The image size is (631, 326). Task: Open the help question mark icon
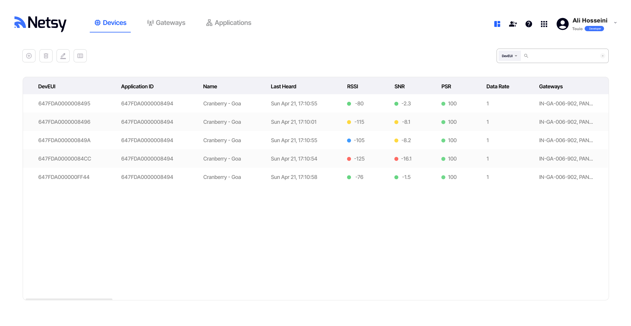(x=528, y=24)
